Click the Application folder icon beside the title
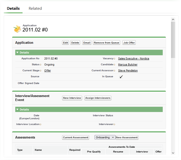Viewport: 181px width, 160px height. (x=17, y=29)
